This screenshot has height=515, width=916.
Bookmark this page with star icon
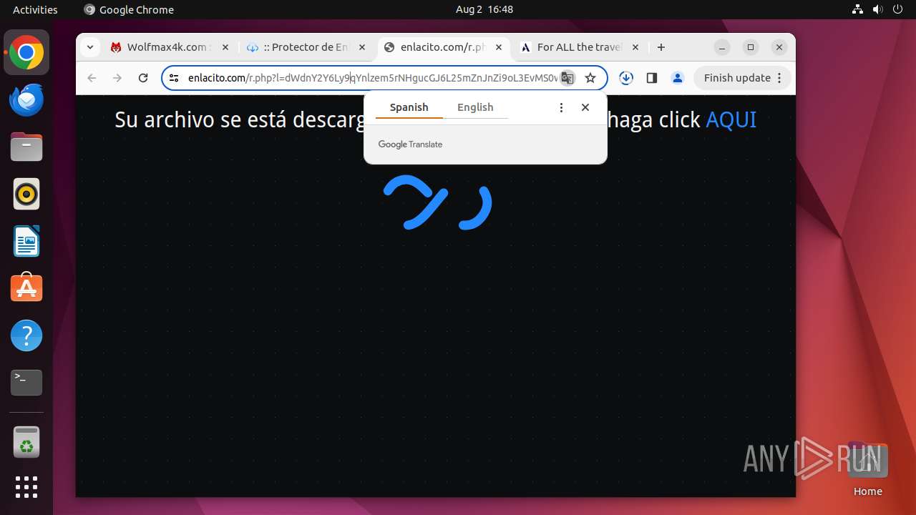coord(590,78)
